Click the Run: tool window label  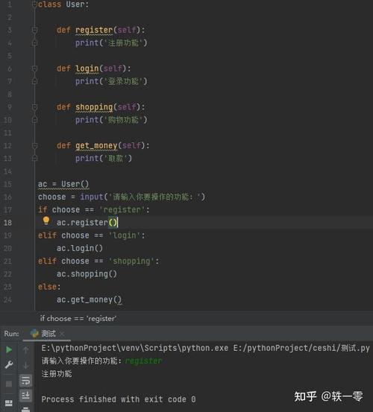click(12, 334)
